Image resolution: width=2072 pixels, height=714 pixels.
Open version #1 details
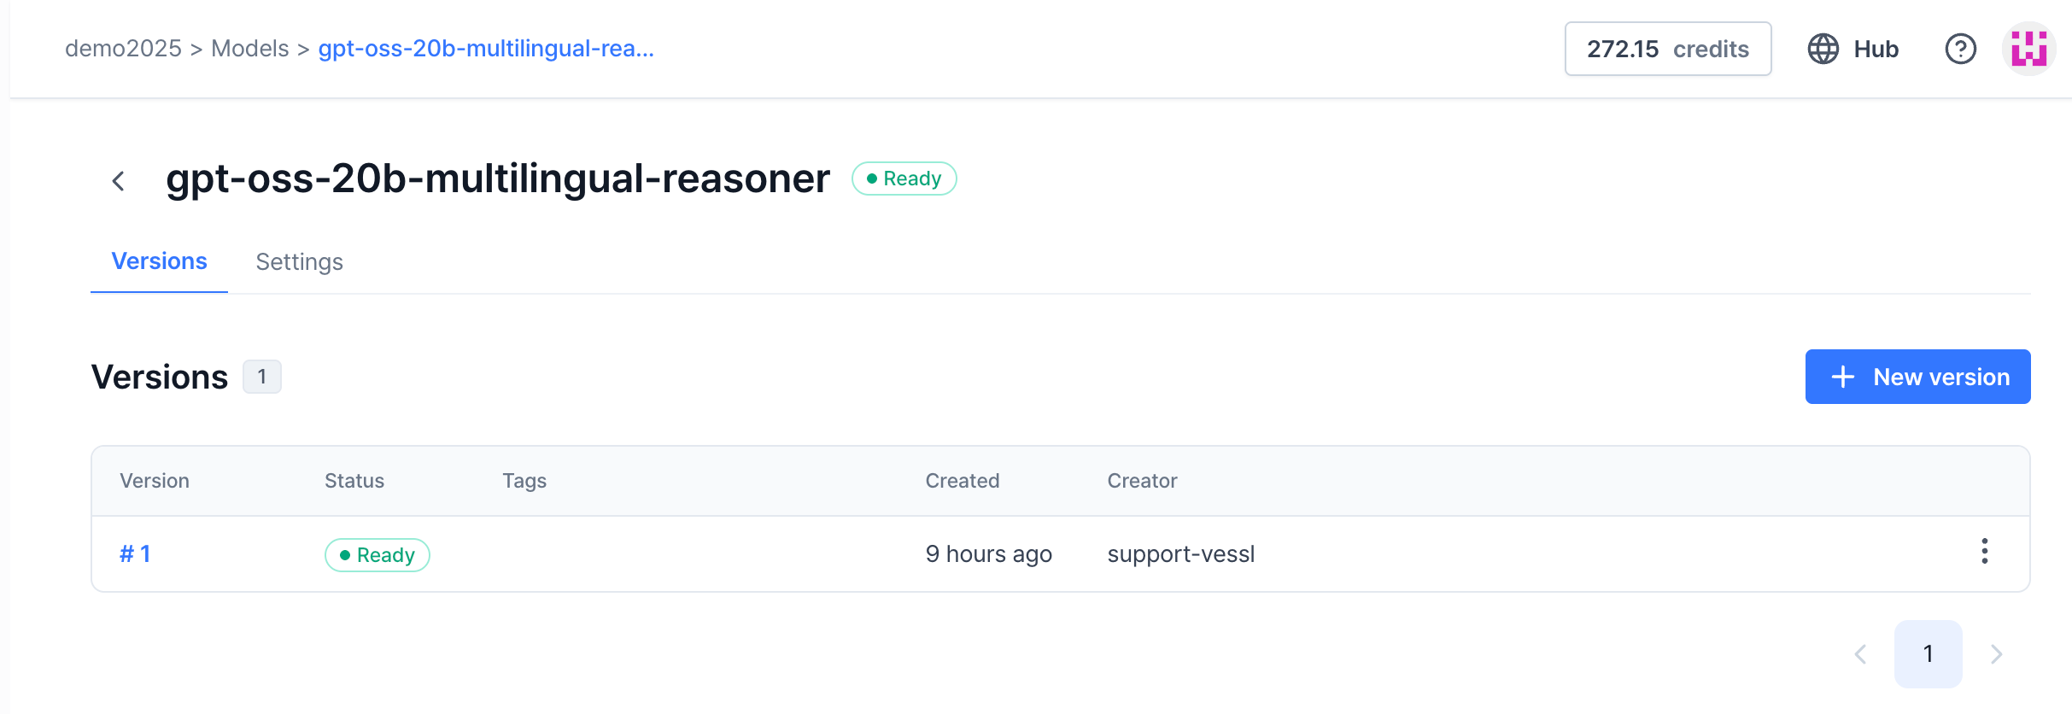coord(134,553)
